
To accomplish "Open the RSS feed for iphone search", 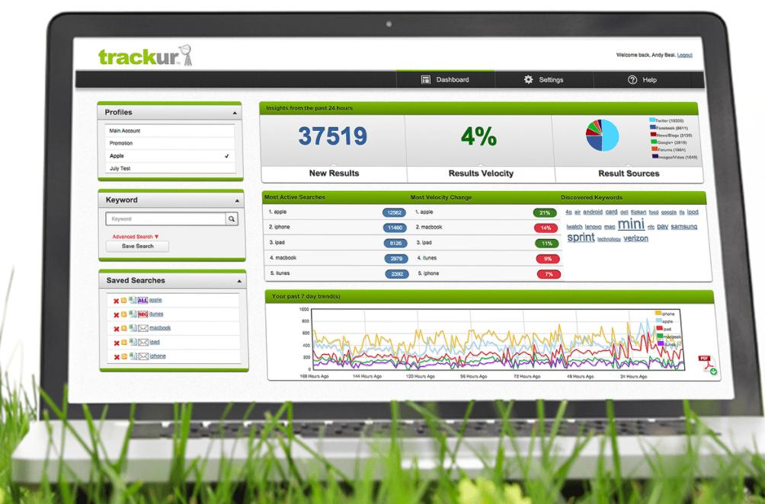I will coord(124,357).
